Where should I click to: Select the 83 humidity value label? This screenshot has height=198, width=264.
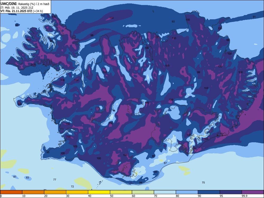point(27,178)
